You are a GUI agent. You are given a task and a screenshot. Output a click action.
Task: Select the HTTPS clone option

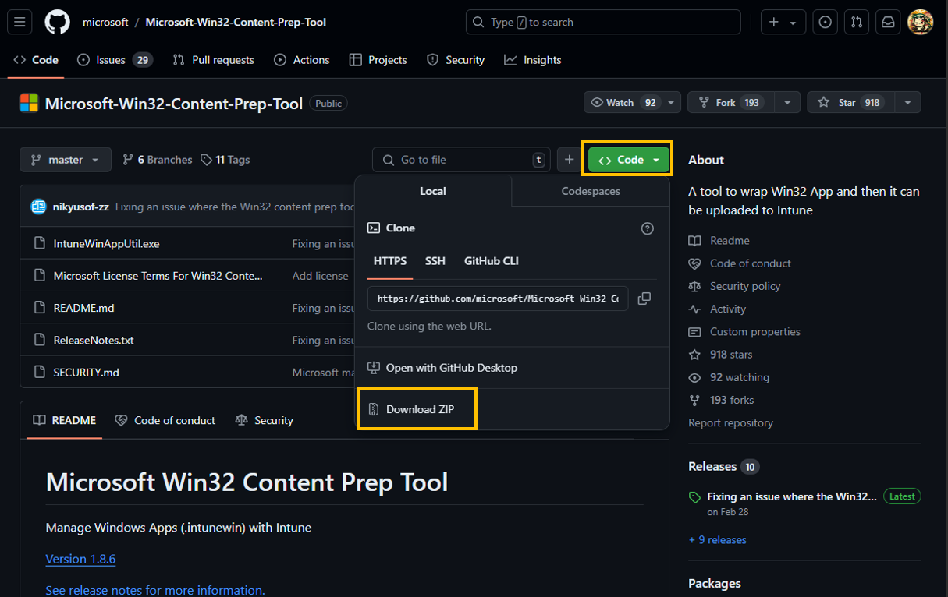pos(390,261)
